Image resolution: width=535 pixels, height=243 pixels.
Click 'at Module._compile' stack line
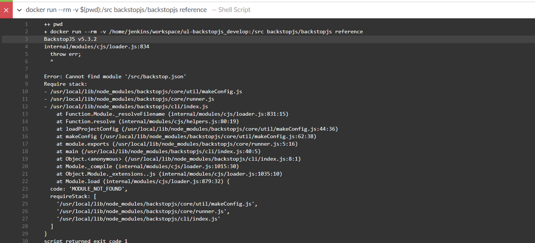[x=148, y=166]
